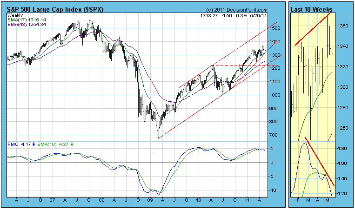Click the closing value "1333.27"
The height and width of the screenshot is (210, 355).
(209, 16)
